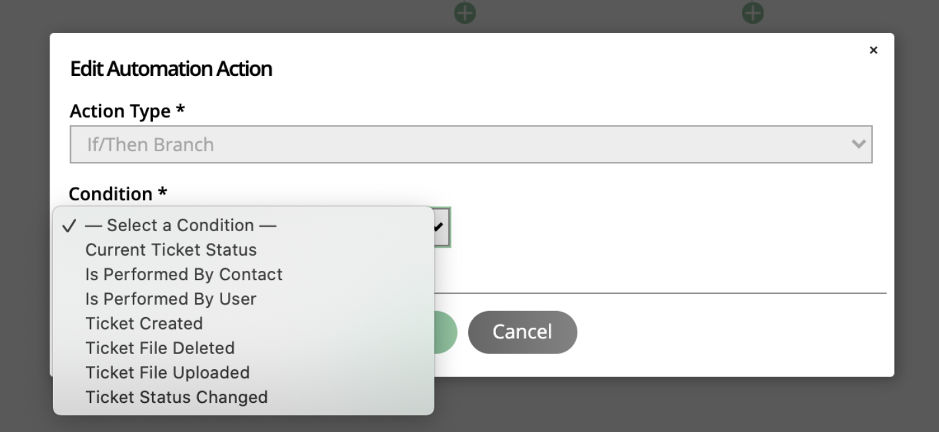Viewport: 939px width, 432px height.
Task: Select the Ticket Created condition
Action: tap(144, 323)
